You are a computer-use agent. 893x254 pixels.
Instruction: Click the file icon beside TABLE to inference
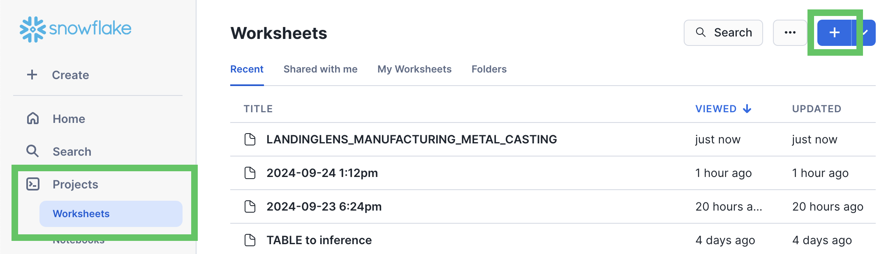click(x=250, y=240)
